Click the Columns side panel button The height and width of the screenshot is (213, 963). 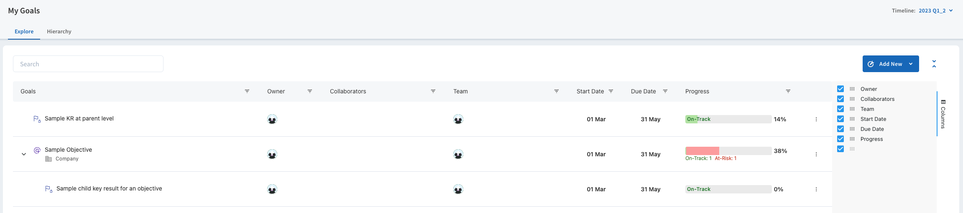pyautogui.click(x=943, y=114)
